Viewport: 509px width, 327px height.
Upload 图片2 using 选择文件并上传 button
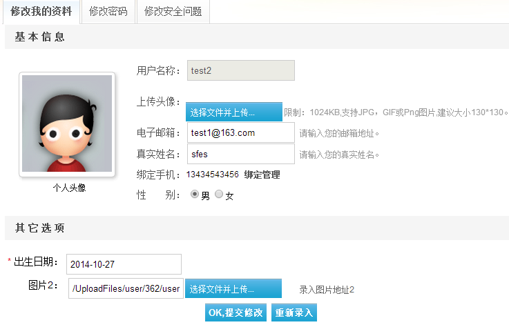coord(233,288)
